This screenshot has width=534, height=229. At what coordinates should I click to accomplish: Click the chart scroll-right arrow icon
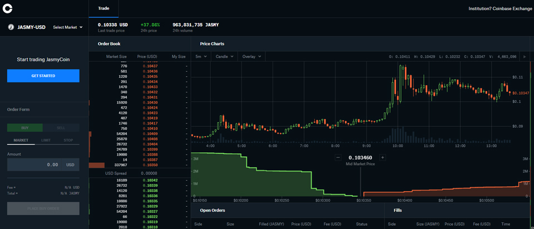click(x=525, y=57)
